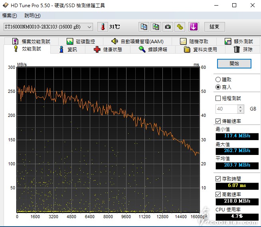Select the 效能測試 tab
Screen dimensions: 261x227
click(x=27, y=49)
